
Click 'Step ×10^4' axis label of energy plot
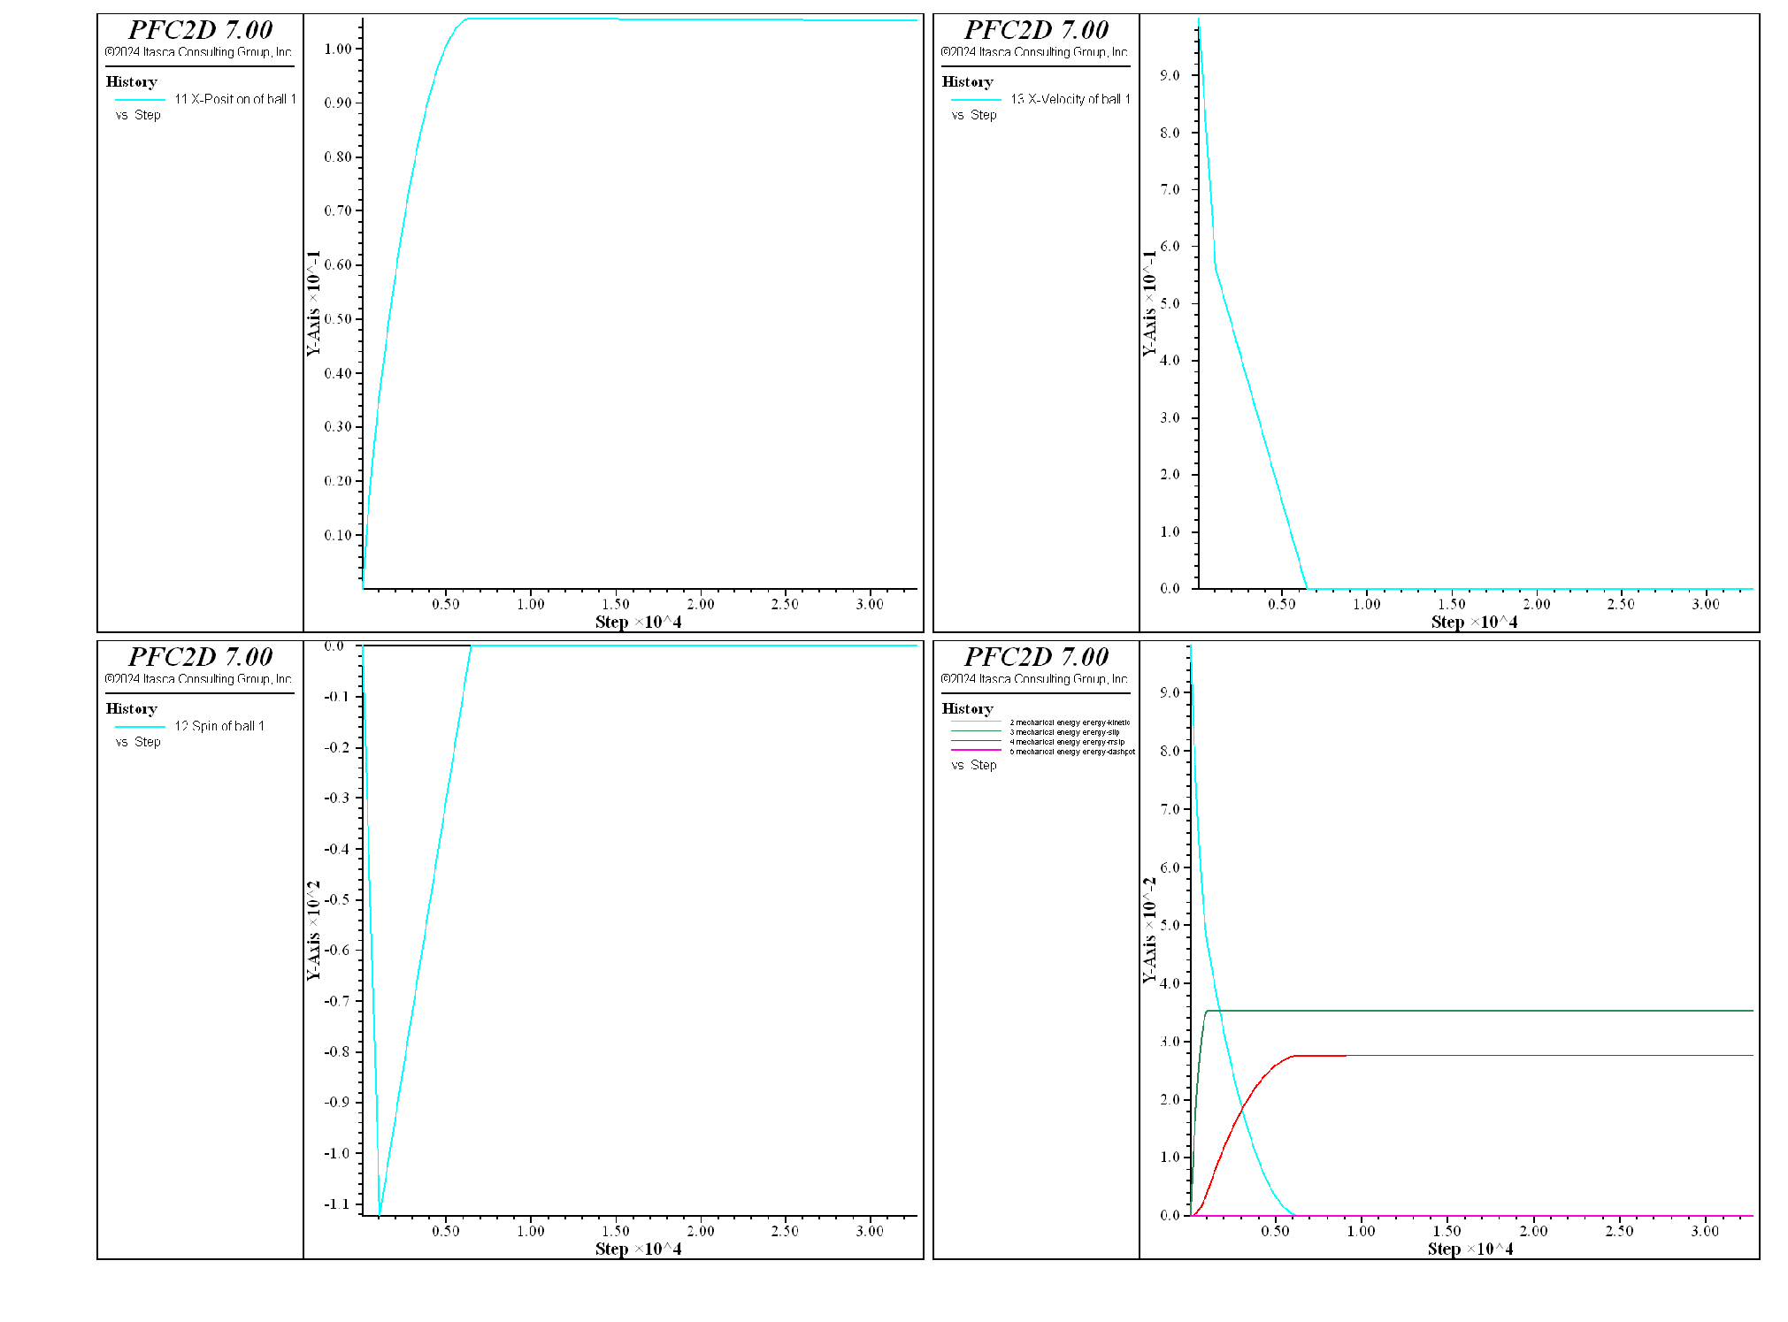tap(1470, 1249)
